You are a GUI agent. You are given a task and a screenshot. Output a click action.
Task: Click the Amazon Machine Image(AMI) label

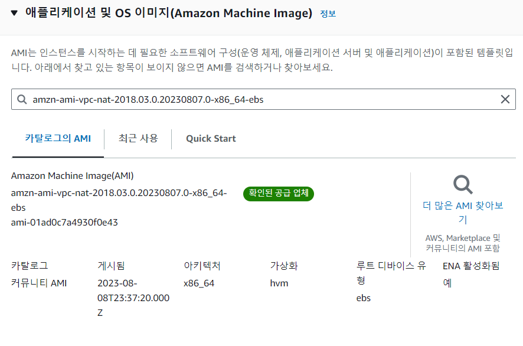73,176
